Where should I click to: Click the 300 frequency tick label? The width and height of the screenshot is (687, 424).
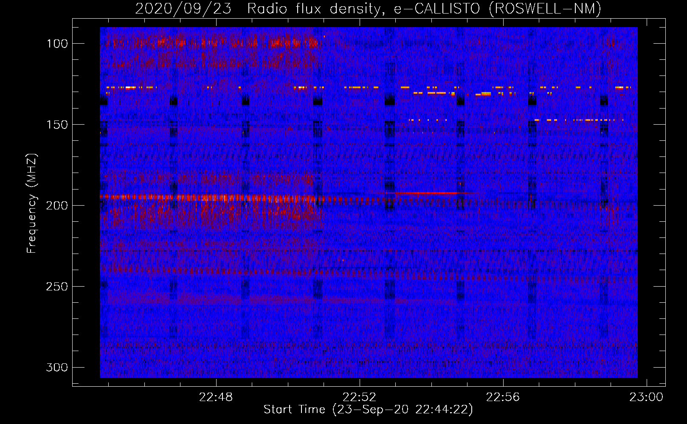[57, 367]
